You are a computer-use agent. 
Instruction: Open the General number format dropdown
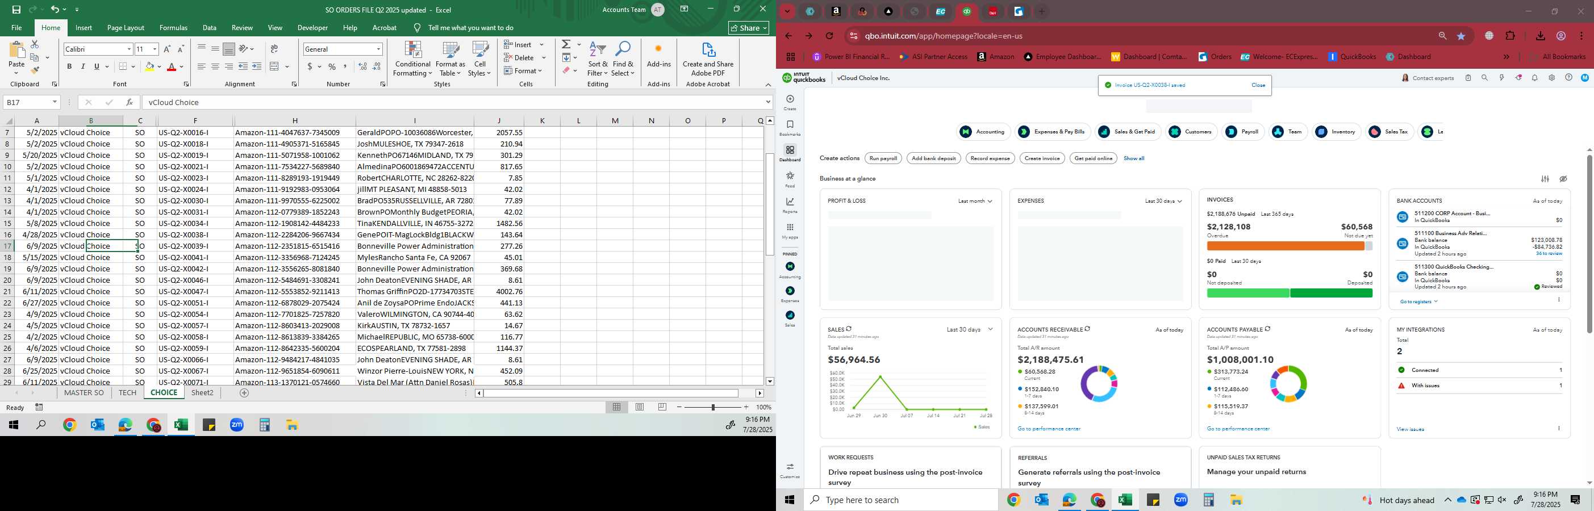pyautogui.click(x=378, y=49)
